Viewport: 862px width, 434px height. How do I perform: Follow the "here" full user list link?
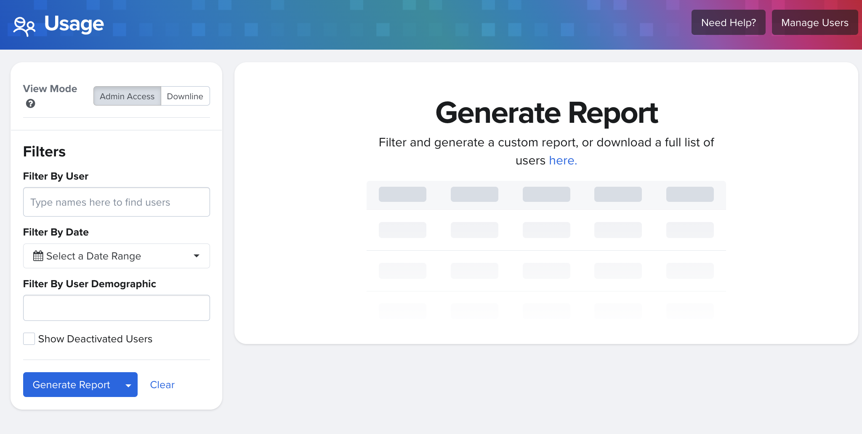point(563,161)
